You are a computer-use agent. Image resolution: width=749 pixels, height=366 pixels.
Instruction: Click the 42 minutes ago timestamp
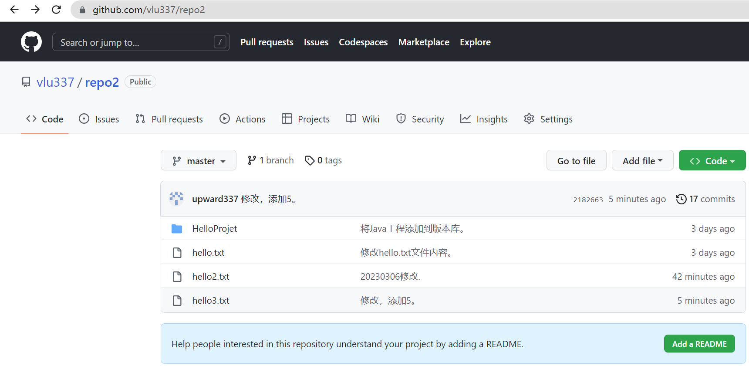pyautogui.click(x=703, y=277)
